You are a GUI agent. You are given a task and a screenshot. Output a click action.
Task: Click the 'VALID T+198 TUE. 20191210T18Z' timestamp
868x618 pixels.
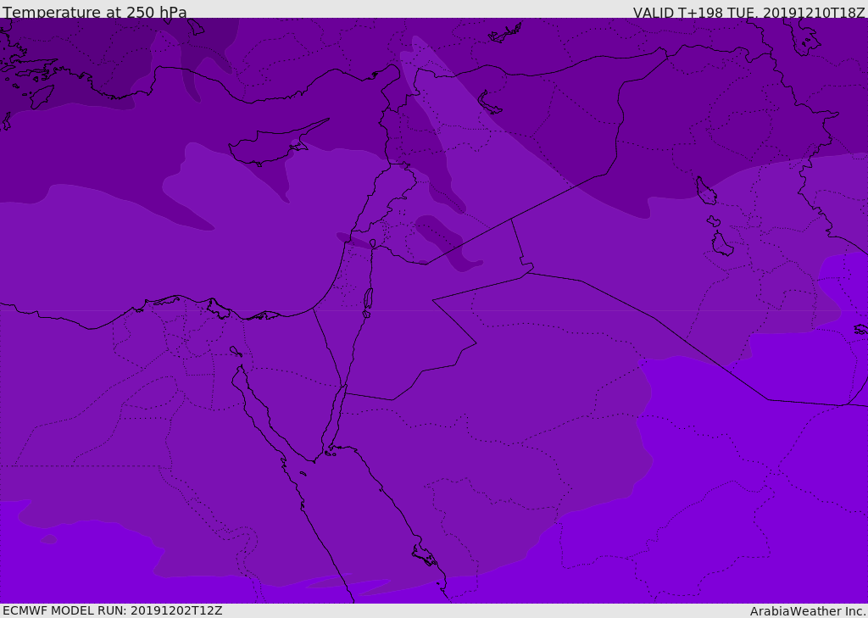(x=749, y=12)
